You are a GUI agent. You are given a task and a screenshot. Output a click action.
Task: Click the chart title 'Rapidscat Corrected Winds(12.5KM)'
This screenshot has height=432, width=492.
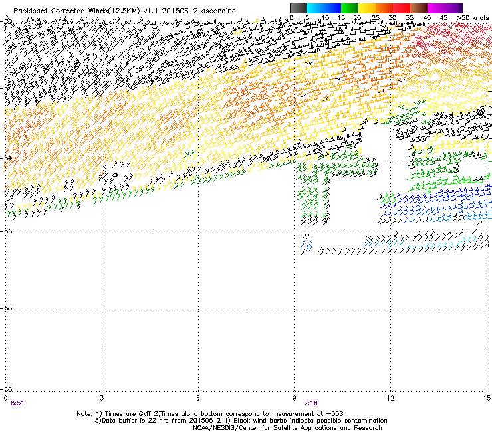click(x=76, y=11)
